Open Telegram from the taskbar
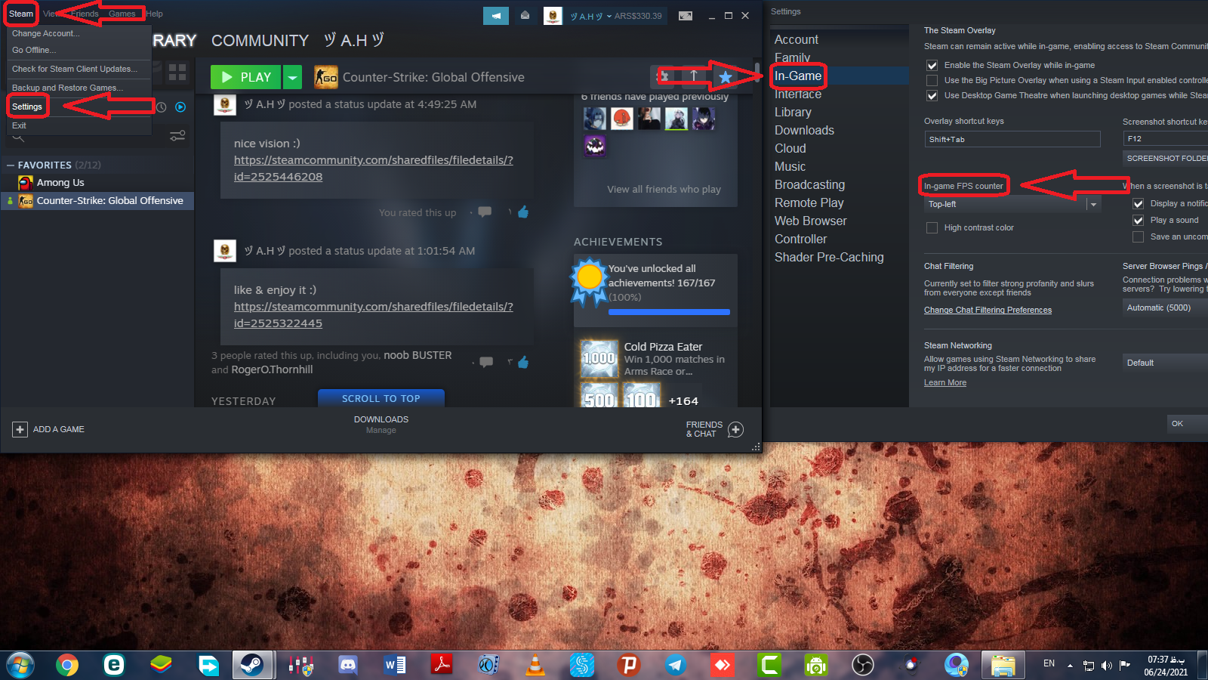Screen dimensions: 1208x680 675,665
